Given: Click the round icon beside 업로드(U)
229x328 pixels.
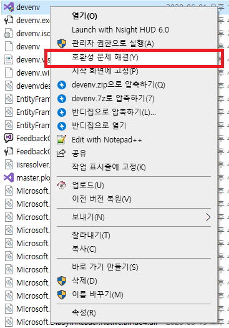Looking at the screenshot, I should pyautogui.click(x=62, y=185).
